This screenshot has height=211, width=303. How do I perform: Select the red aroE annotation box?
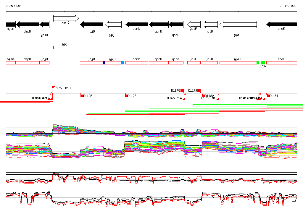tap(282, 63)
